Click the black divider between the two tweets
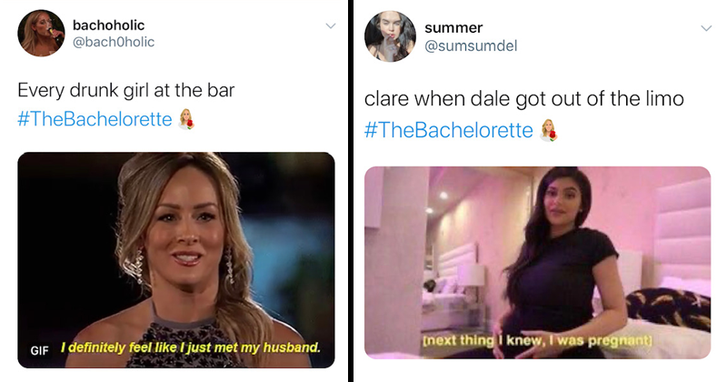The height and width of the screenshot is (382, 727). [x=351, y=191]
